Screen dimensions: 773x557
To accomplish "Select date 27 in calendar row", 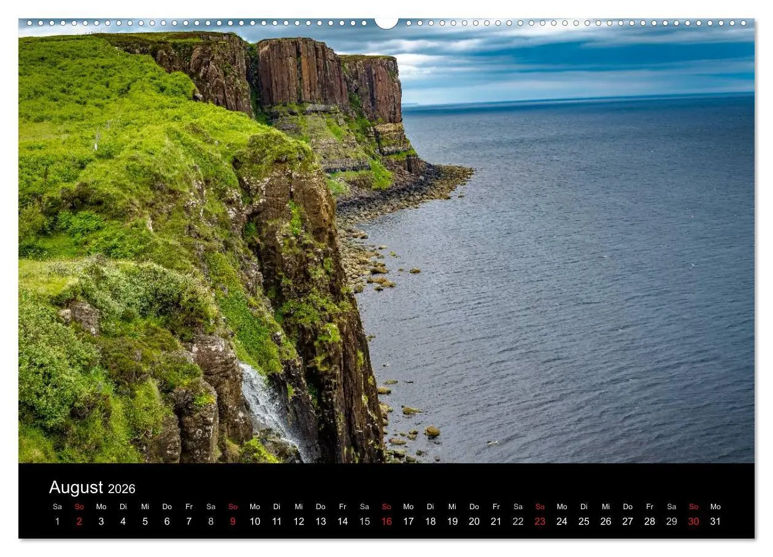I will pyautogui.click(x=628, y=521).
